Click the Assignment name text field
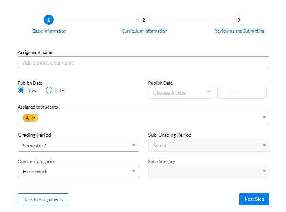The image size is (286, 212). click(x=143, y=63)
